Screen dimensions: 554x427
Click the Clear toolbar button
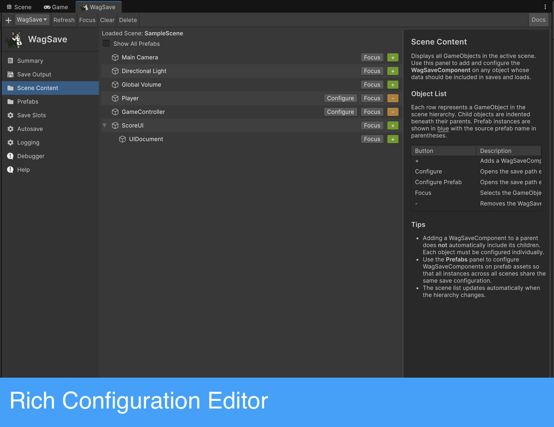click(107, 20)
